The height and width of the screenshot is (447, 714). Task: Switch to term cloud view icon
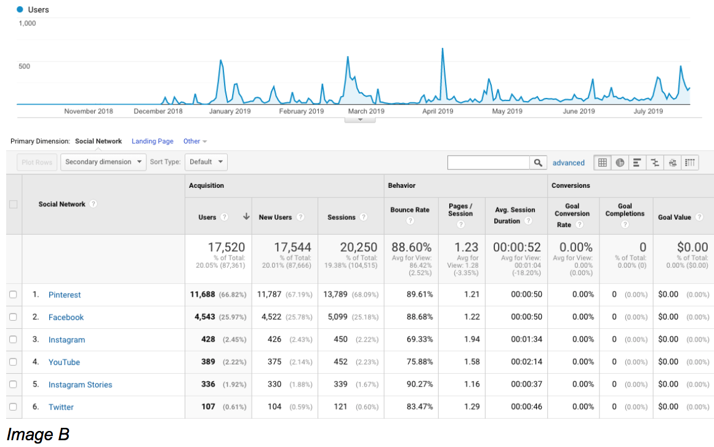[673, 163]
